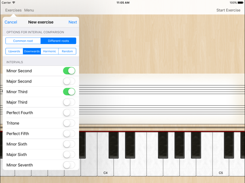The height and width of the screenshot is (183, 245).
Task: Cancel the new exercise
Action: [11, 22]
